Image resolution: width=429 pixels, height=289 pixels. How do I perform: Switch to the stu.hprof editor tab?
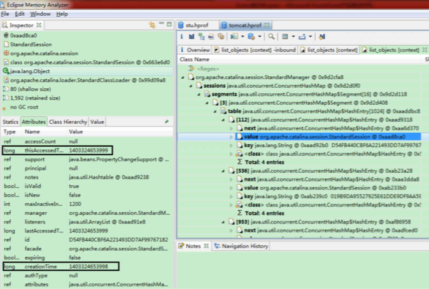point(194,25)
